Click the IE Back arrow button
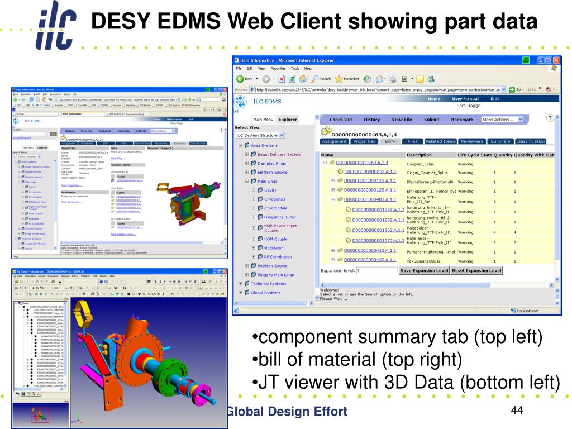 pyautogui.click(x=240, y=79)
